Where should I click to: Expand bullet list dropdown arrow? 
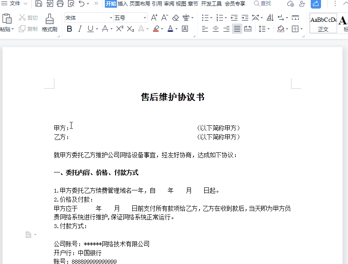coord(211,18)
